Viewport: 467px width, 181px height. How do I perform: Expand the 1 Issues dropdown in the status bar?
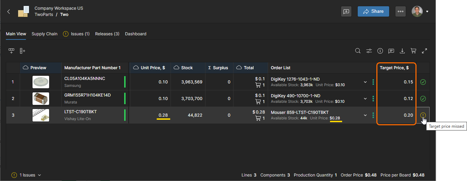(x=30, y=175)
